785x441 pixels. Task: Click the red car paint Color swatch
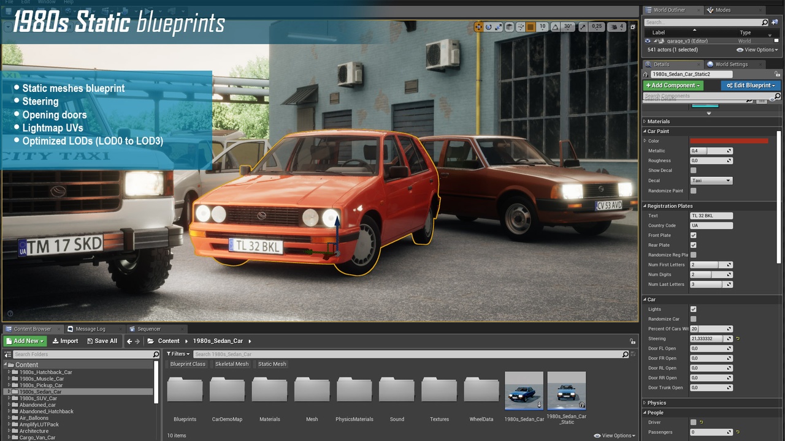[x=729, y=141]
